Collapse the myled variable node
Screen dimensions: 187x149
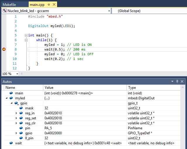tap(7, 98)
